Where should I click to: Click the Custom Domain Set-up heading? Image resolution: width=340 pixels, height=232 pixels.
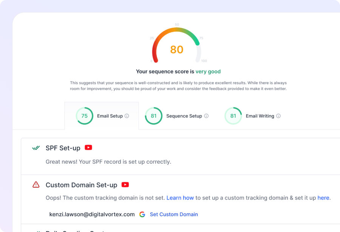click(81, 185)
